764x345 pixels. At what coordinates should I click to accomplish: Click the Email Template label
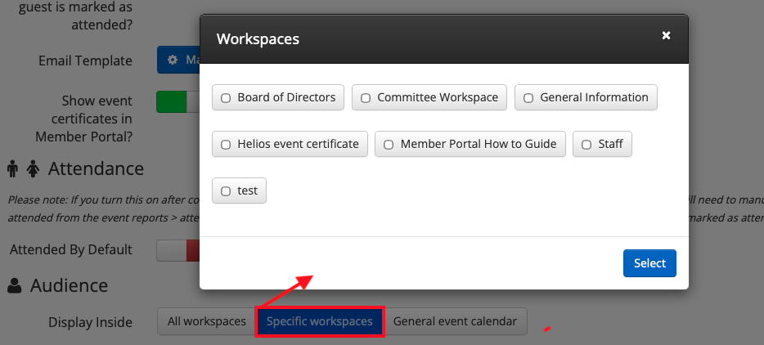click(85, 61)
